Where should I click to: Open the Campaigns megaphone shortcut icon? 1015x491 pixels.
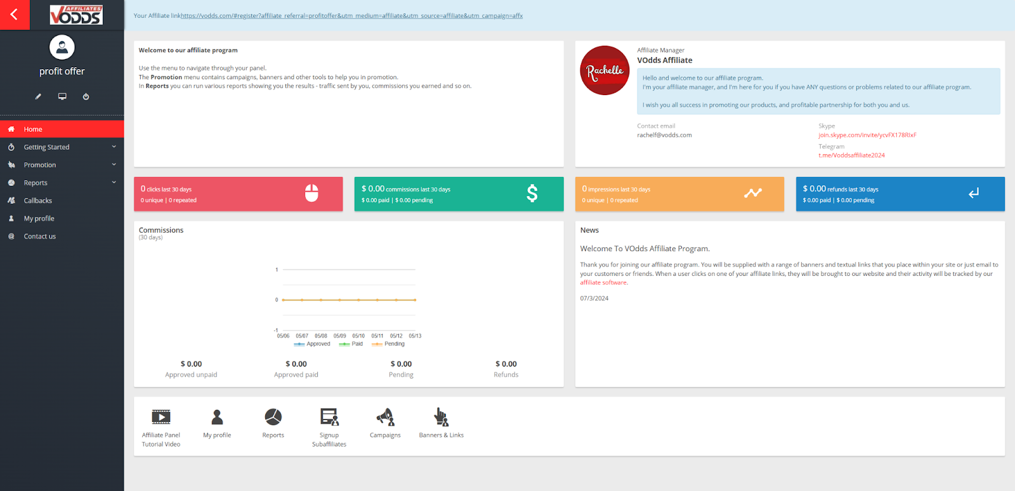pos(385,417)
